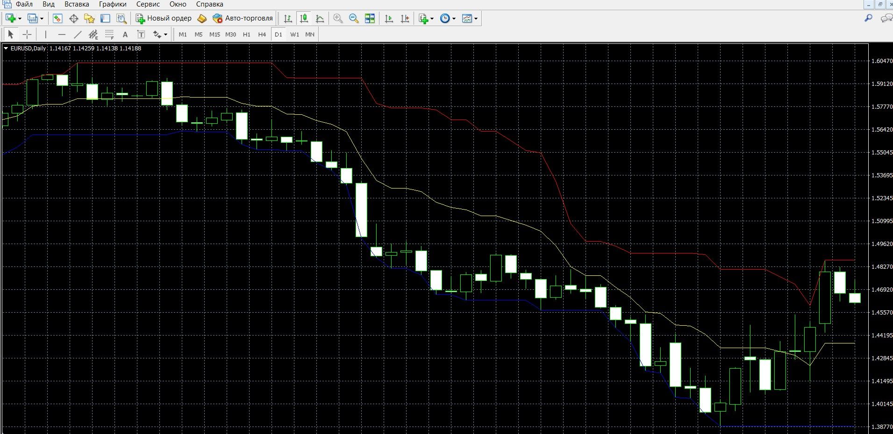Expand the Templates dropdown arrow
Viewport: 893px width, 434px height.
pos(476,18)
